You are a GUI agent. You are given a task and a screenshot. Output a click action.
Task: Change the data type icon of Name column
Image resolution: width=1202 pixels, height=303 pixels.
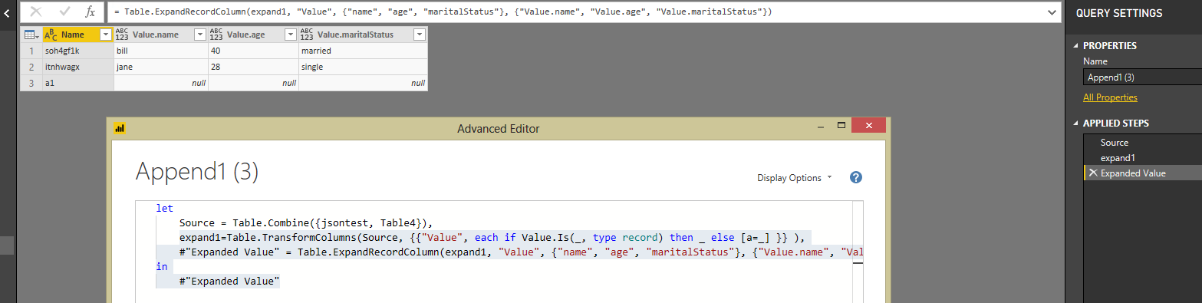[51, 35]
